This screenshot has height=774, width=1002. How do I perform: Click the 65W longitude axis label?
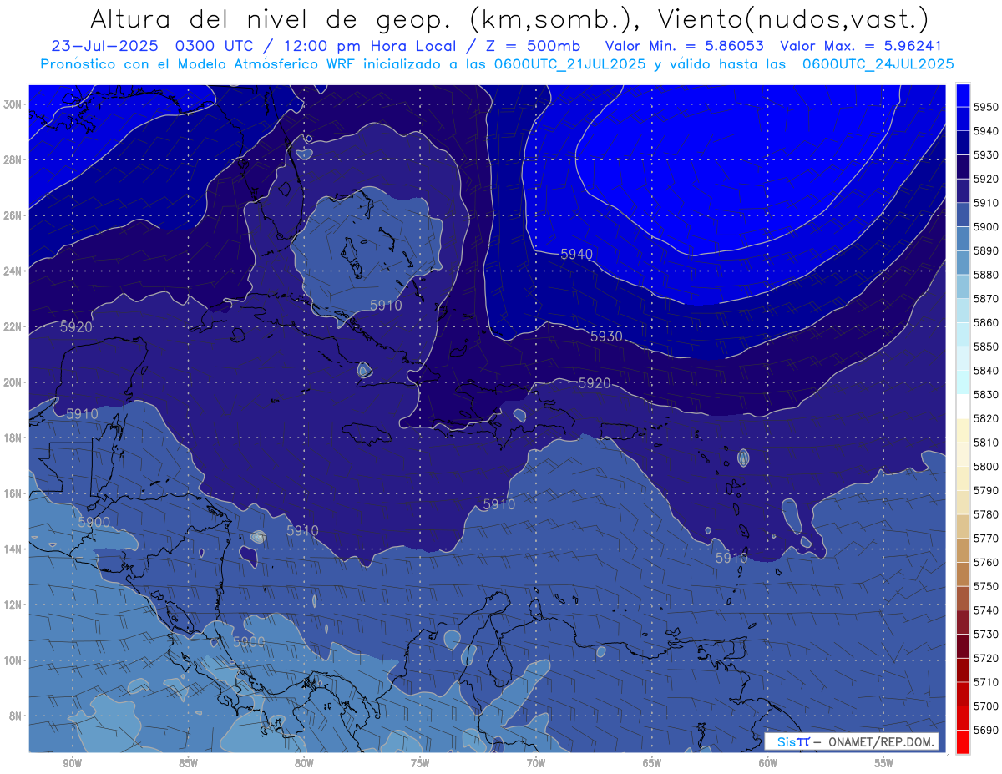(652, 763)
